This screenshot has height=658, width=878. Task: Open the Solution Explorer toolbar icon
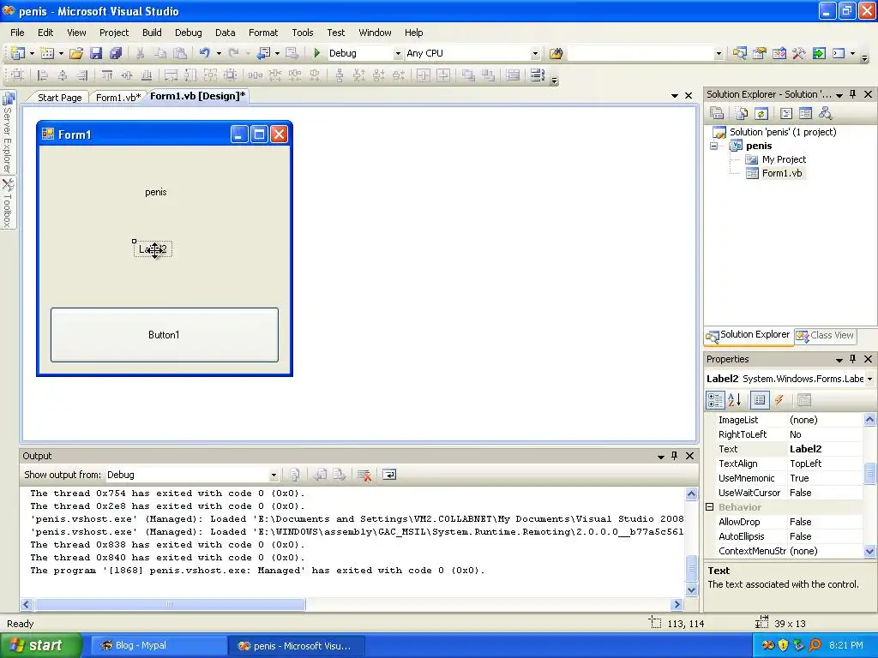739,53
